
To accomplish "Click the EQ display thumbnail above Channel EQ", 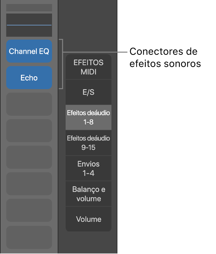I will coord(29,30).
